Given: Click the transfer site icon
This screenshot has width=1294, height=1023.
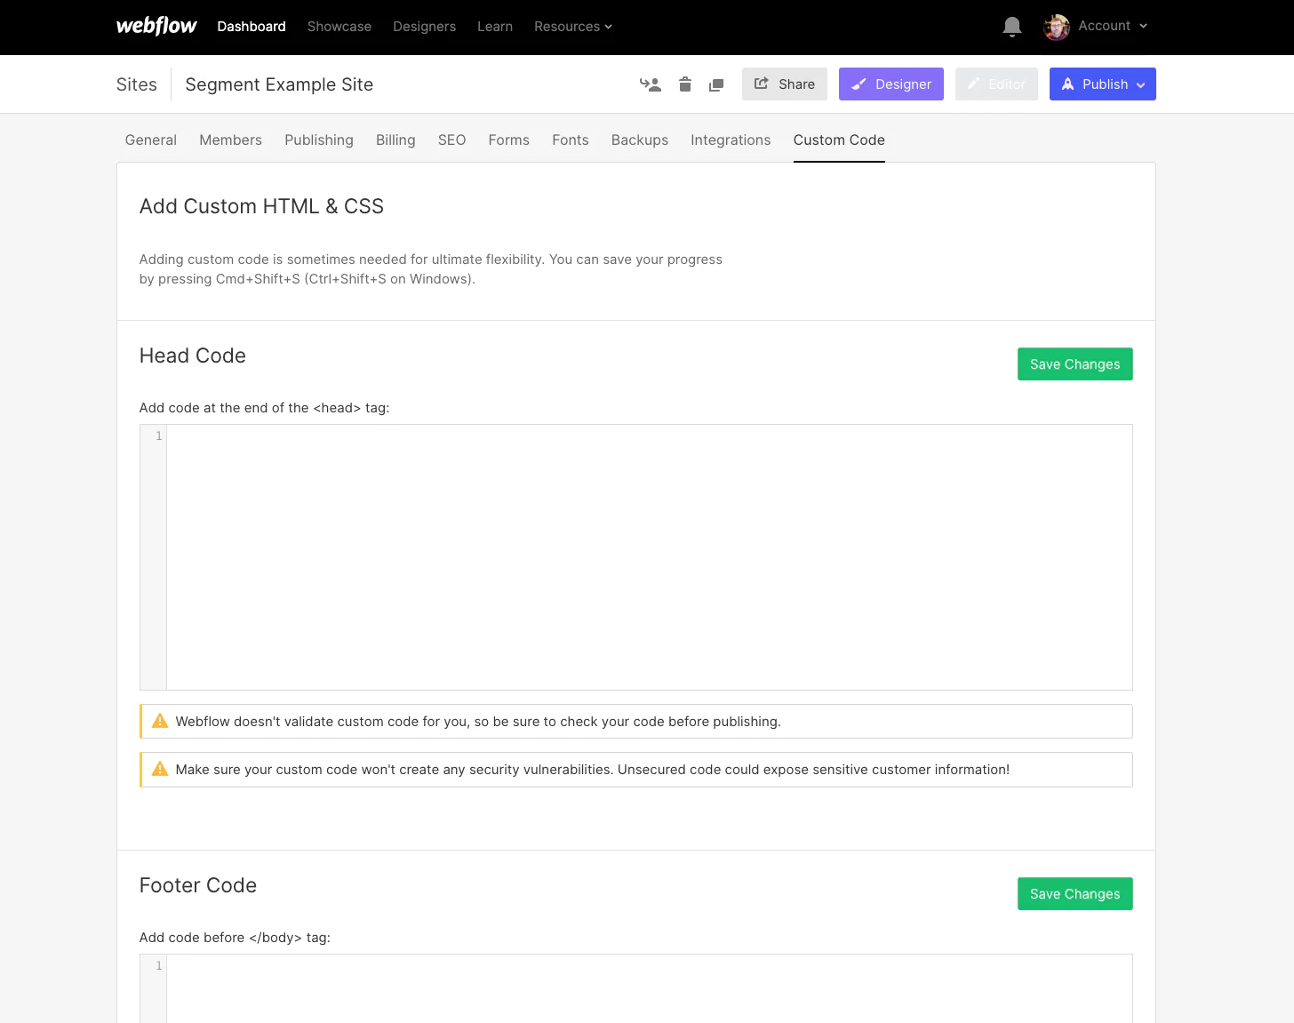Looking at the screenshot, I should (x=651, y=84).
